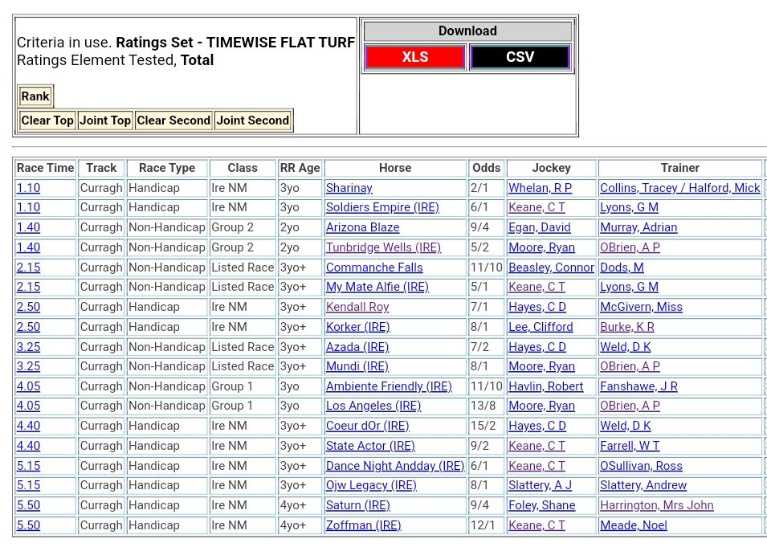767x547 pixels.
Task: Download ratings as XLS file
Action: (x=414, y=58)
